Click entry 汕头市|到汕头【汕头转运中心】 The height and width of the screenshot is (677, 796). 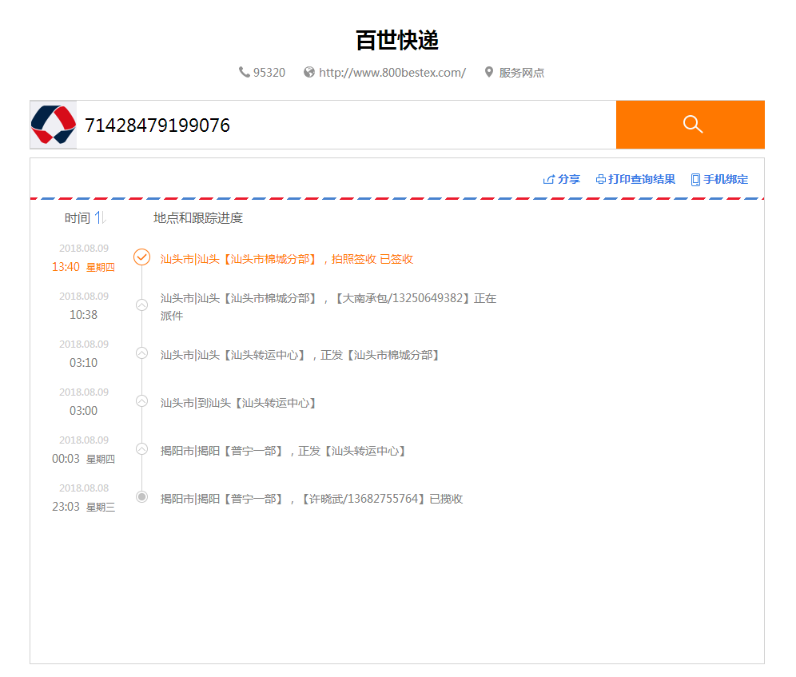(x=238, y=403)
